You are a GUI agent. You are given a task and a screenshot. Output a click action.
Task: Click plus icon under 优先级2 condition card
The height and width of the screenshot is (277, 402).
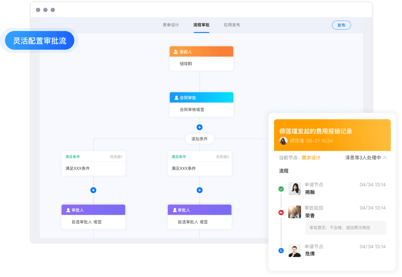pos(199,190)
